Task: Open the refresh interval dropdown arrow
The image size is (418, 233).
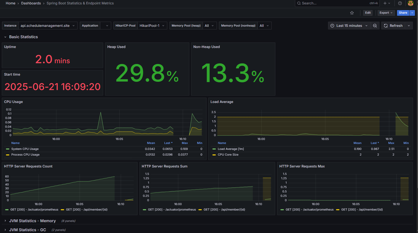Action: click(409, 26)
